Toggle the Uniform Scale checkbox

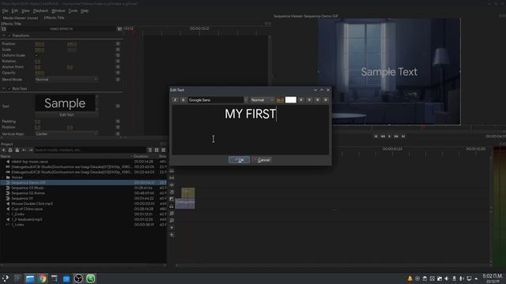tap(36, 55)
